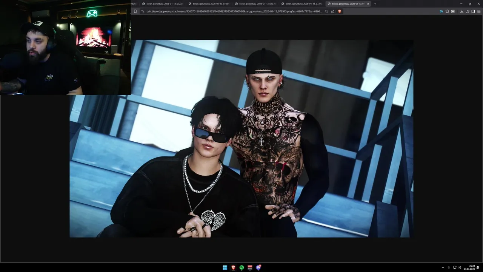Viewport: 483px width, 272px height.
Task: Open a new browser tab
Action: point(375,4)
